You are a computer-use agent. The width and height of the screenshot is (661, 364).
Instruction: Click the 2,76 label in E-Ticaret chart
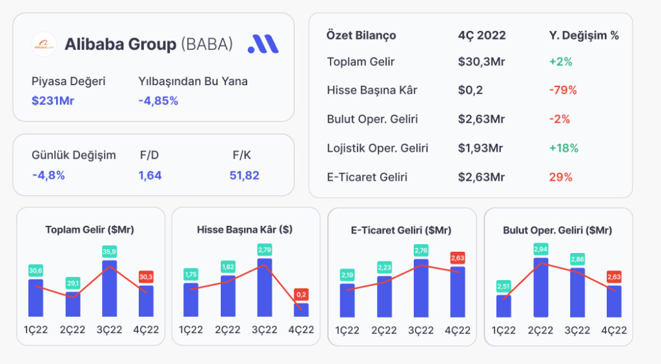[421, 250]
